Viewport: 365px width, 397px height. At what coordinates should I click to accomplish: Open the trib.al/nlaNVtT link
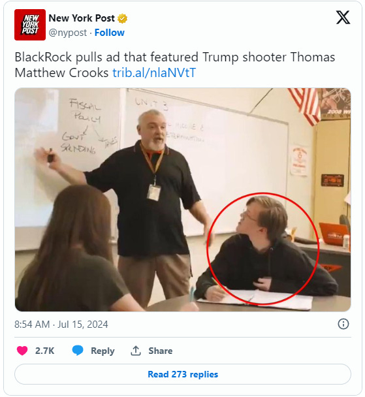pos(154,73)
